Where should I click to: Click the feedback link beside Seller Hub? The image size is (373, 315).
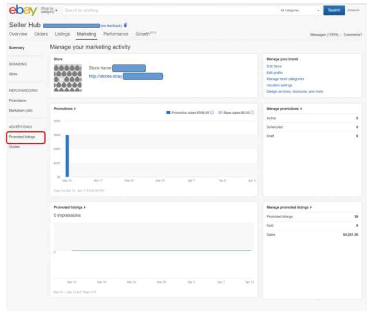tap(111, 26)
